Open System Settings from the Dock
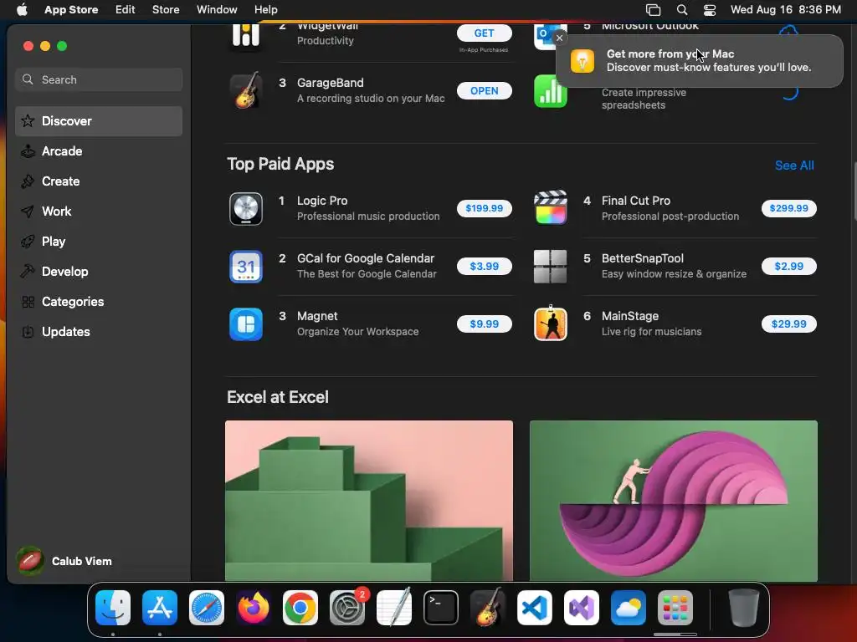 tap(347, 608)
